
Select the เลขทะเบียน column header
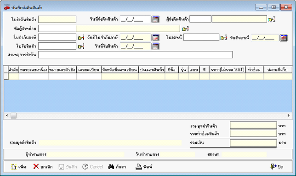pyautogui.click(x=89, y=70)
